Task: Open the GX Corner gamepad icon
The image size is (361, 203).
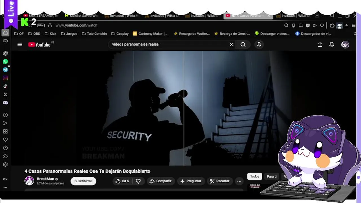Action: (x=5, y=41)
